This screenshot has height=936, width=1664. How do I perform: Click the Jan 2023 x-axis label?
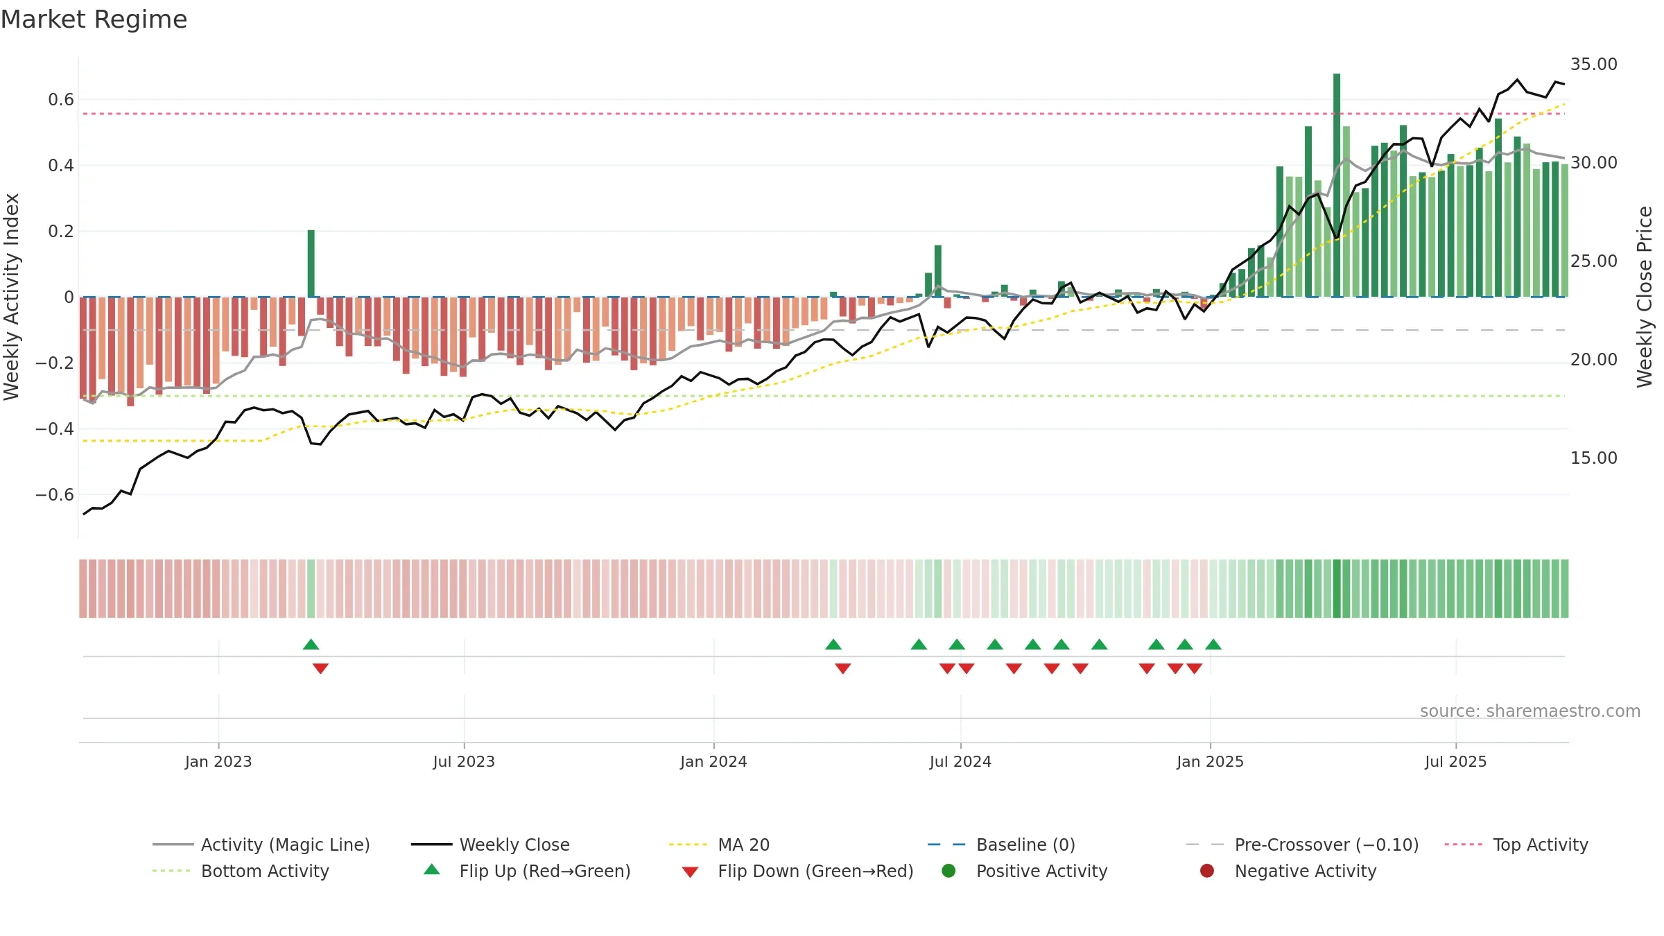coord(218,761)
